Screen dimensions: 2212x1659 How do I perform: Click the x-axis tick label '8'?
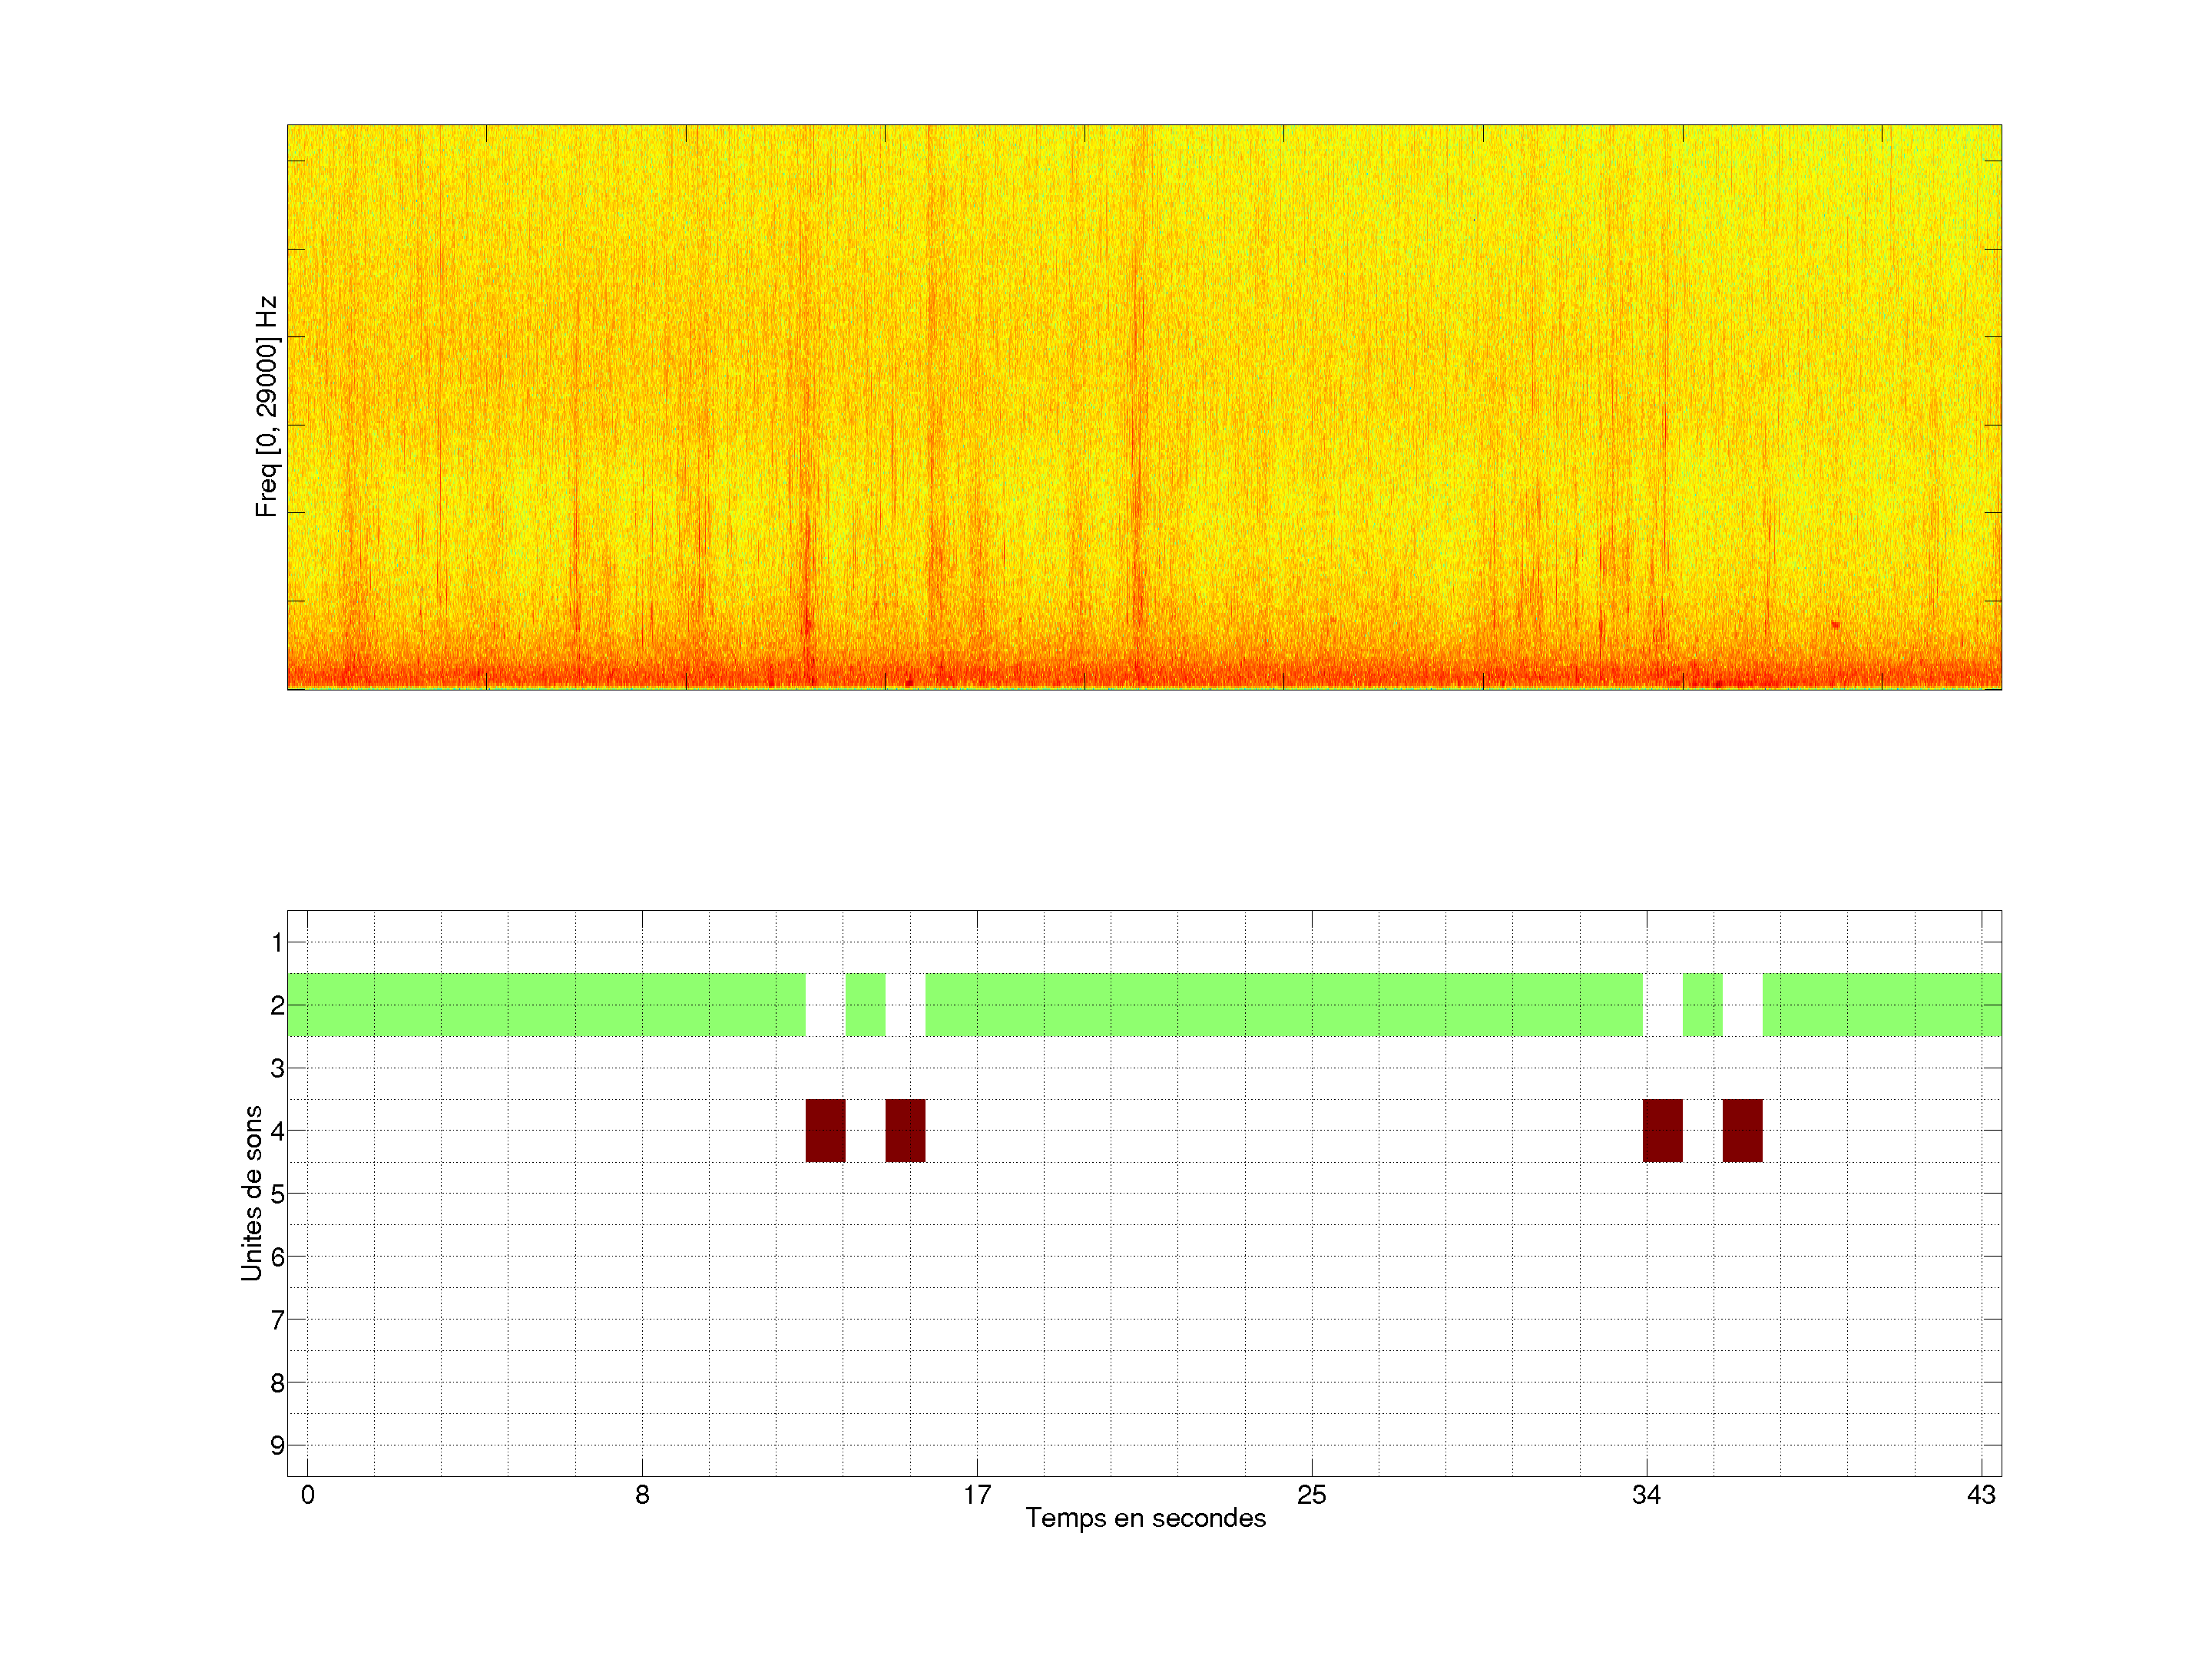(x=642, y=1495)
